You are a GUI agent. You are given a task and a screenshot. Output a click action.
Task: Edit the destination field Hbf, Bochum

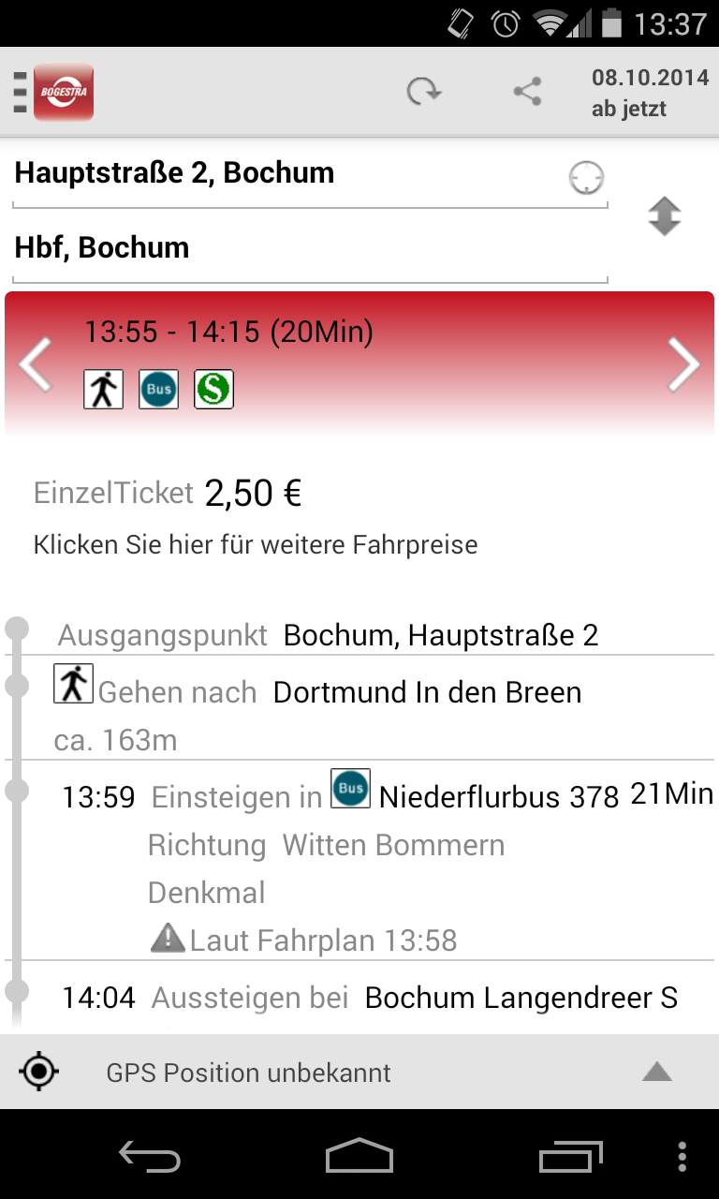coord(310,248)
